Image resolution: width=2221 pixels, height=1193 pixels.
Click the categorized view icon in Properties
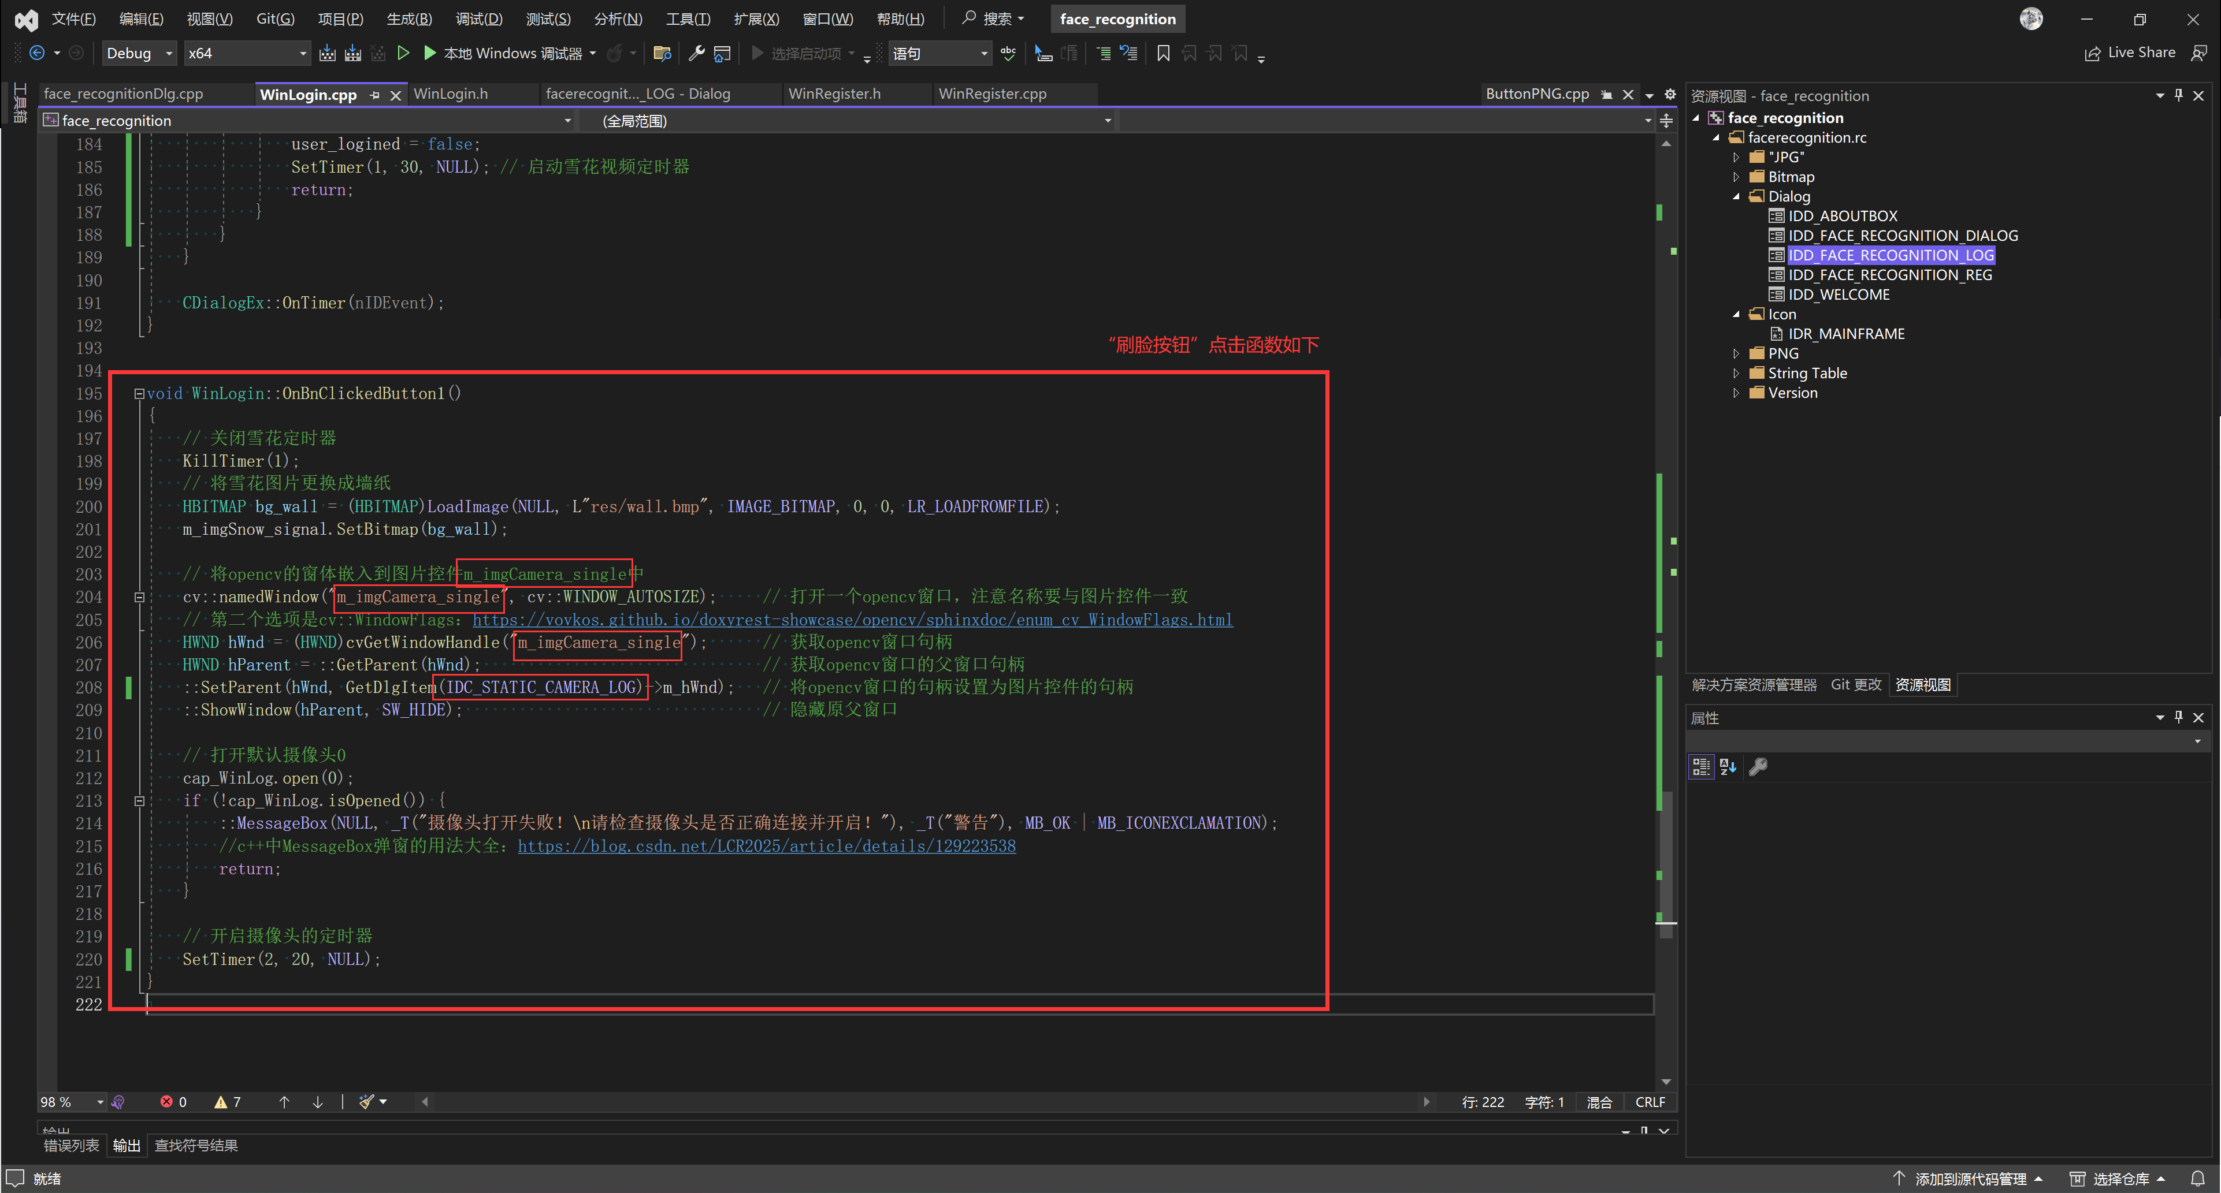click(1700, 766)
